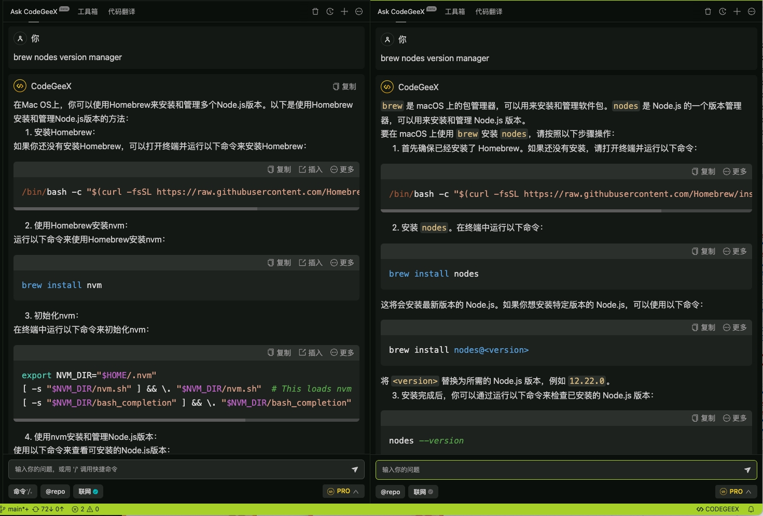Open 更多 menu for 'brew install nvm' block

[342, 263]
